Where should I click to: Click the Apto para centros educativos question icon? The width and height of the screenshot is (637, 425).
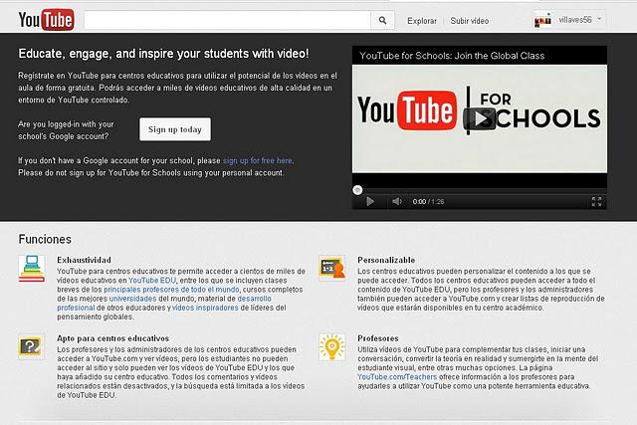[31, 346]
